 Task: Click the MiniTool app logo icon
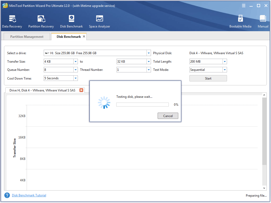[x=5, y=6]
